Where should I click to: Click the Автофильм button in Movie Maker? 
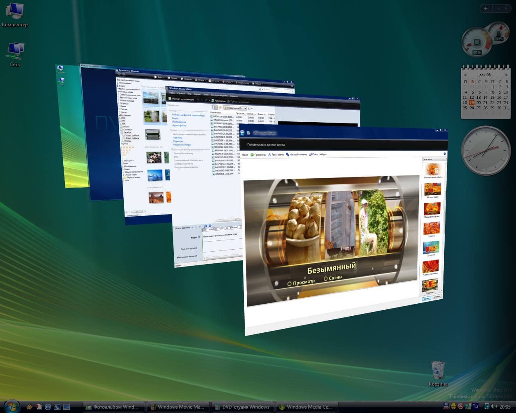click(218, 100)
